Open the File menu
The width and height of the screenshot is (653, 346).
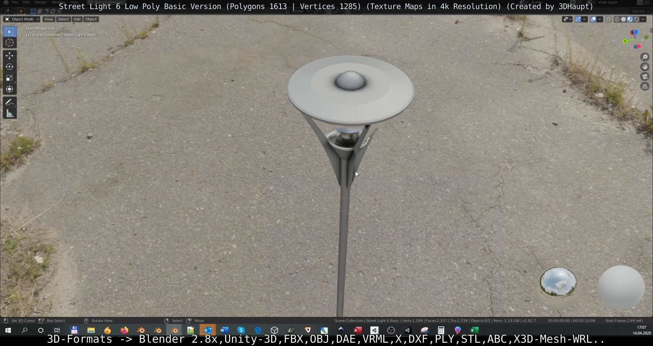tap(15, 2)
